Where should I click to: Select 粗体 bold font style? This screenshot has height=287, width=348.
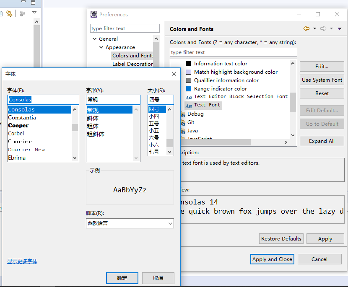click(93, 126)
